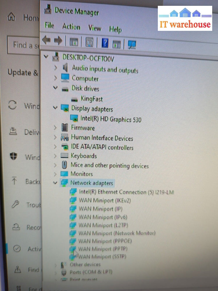The height and width of the screenshot is (291, 218).
Task: Expand the Audio inputs and outputs node
Action: click(x=56, y=68)
